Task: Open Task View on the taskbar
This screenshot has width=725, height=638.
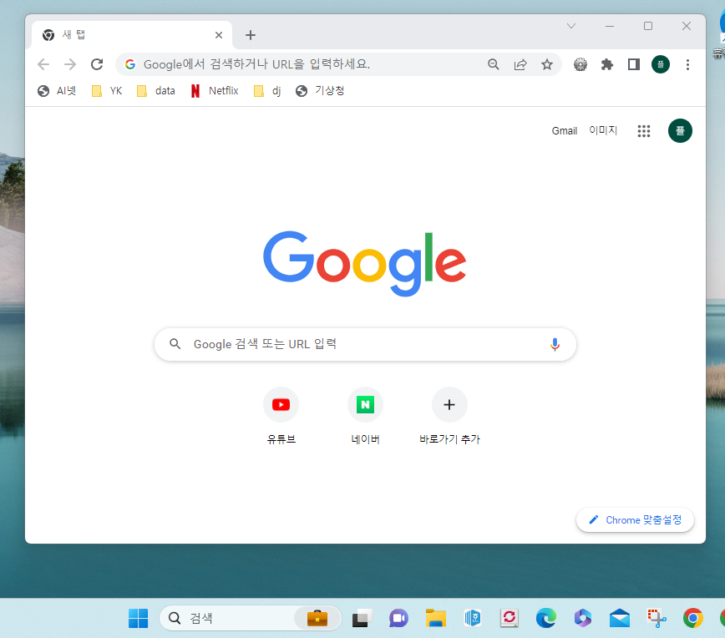Action: coord(362,618)
